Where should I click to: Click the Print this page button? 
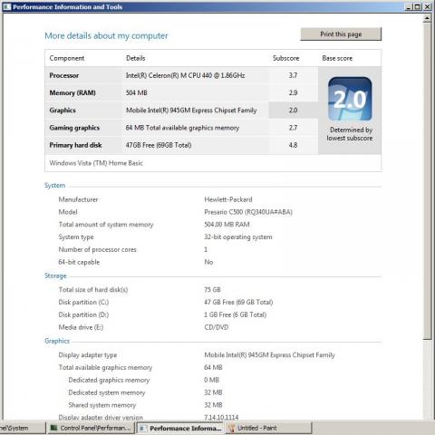tap(341, 34)
